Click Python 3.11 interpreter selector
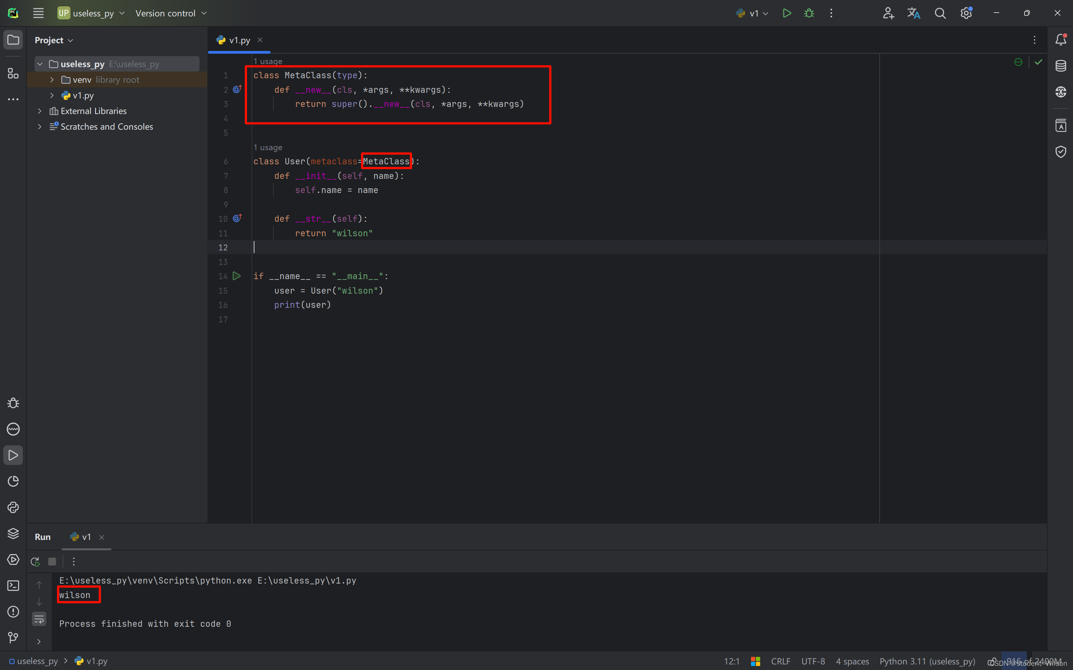The width and height of the screenshot is (1073, 670). (927, 661)
